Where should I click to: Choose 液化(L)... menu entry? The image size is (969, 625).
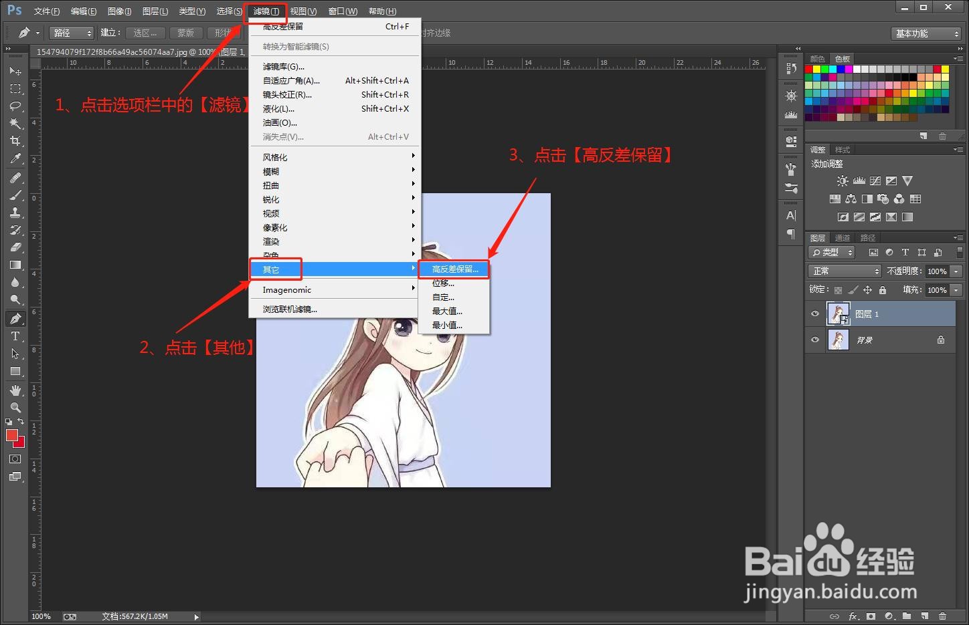coord(335,108)
